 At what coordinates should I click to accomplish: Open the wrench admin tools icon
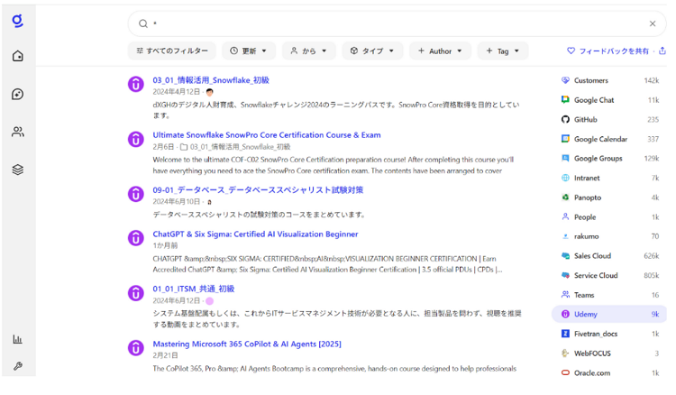(17, 367)
